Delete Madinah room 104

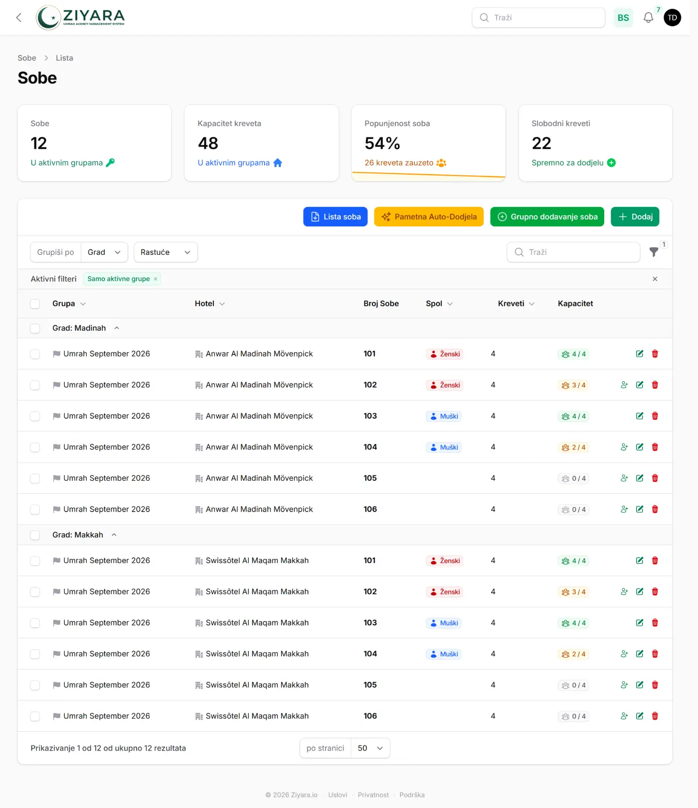coord(655,447)
